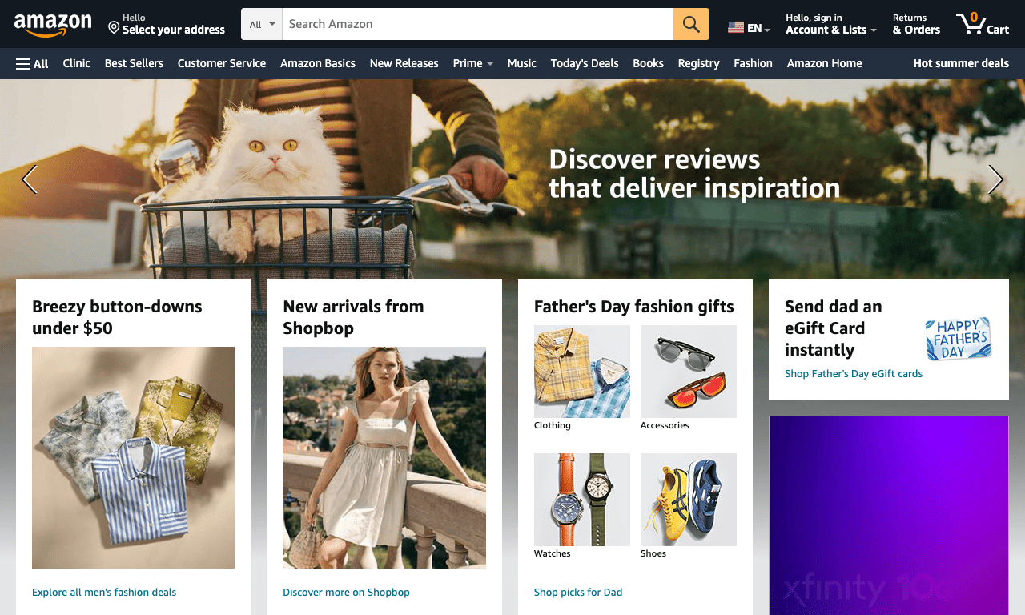
Task: Open Today's Deals
Action: (585, 63)
